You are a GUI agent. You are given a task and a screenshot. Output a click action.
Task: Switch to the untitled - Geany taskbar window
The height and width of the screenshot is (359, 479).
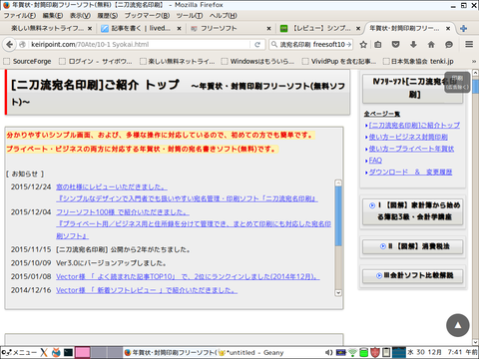[251, 352]
